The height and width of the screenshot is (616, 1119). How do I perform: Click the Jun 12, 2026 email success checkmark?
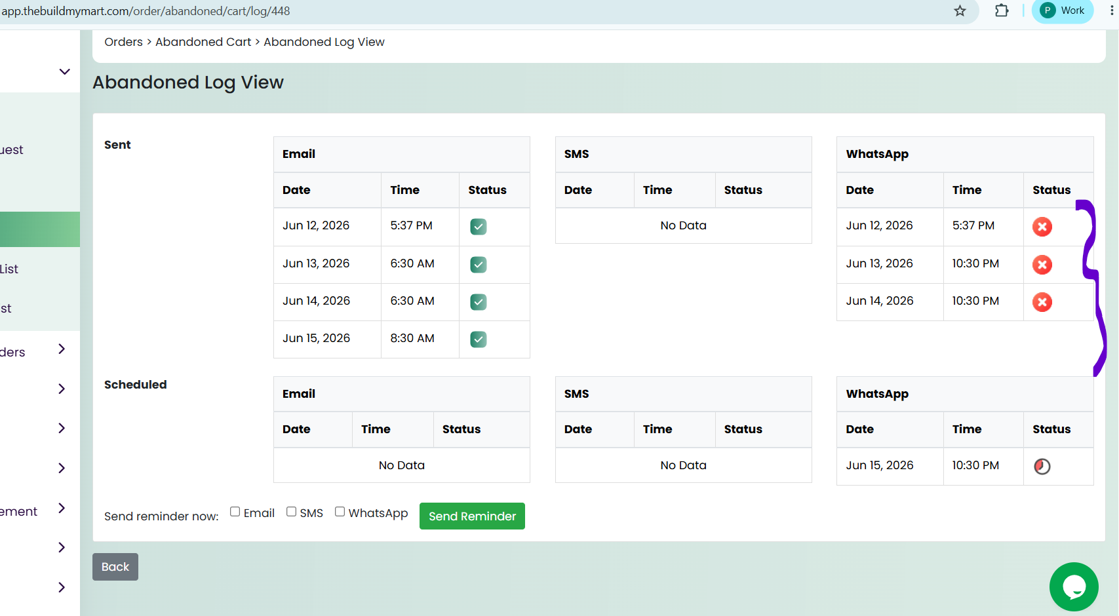tap(479, 227)
